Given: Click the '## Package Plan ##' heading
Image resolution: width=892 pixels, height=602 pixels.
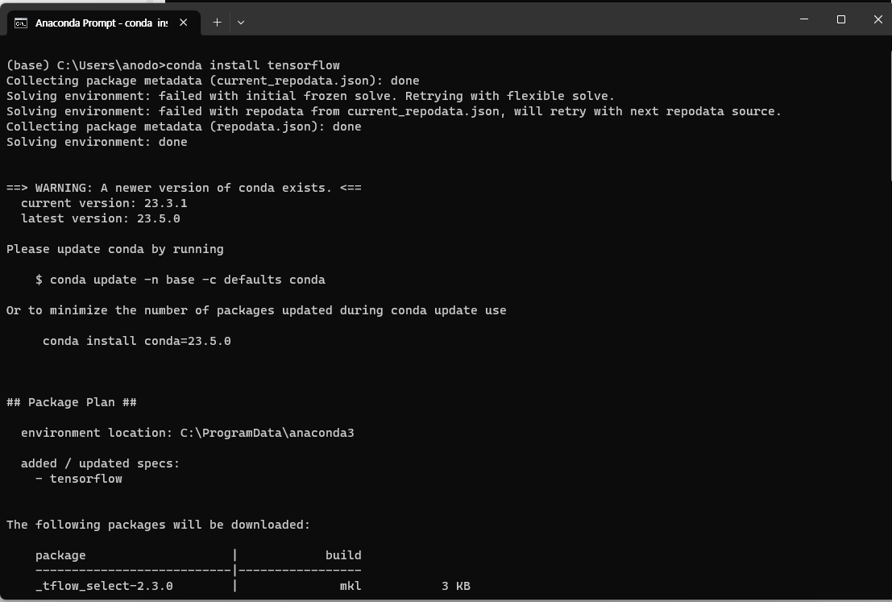Looking at the screenshot, I should 72,402.
